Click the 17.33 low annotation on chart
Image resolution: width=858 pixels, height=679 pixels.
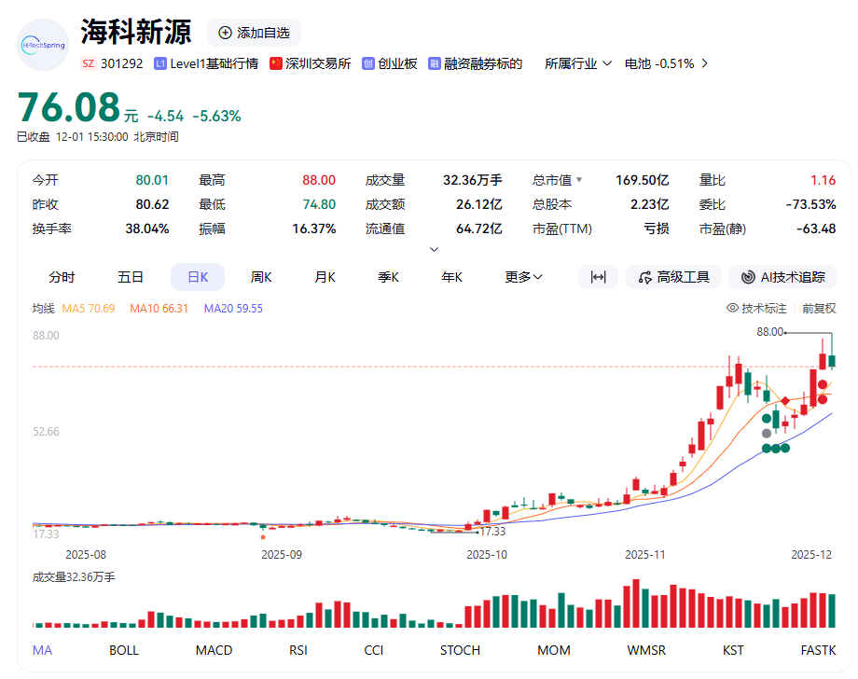(x=492, y=532)
